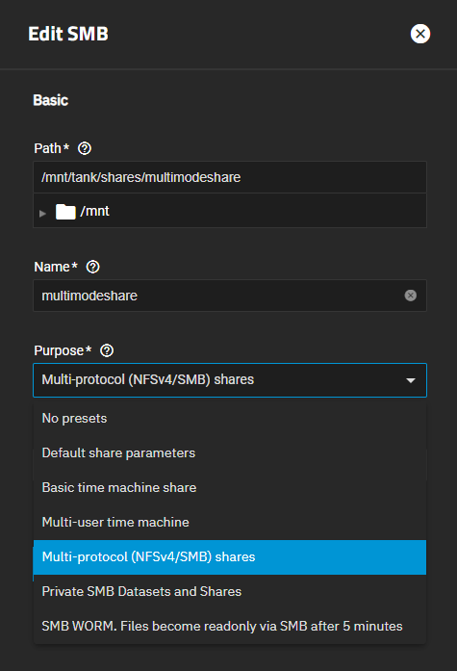Click the Purpose select box showing Multi-protocol
457x671 pixels.
pyautogui.click(x=230, y=380)
